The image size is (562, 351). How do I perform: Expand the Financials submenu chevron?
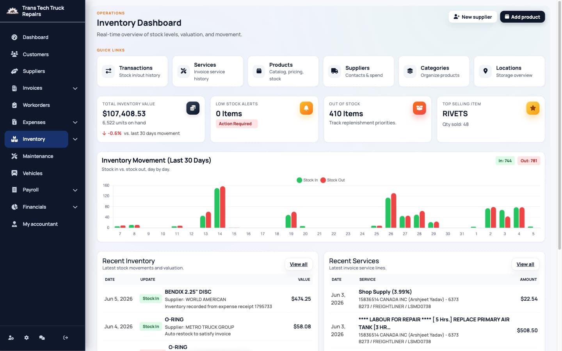(x=75, y=207)
